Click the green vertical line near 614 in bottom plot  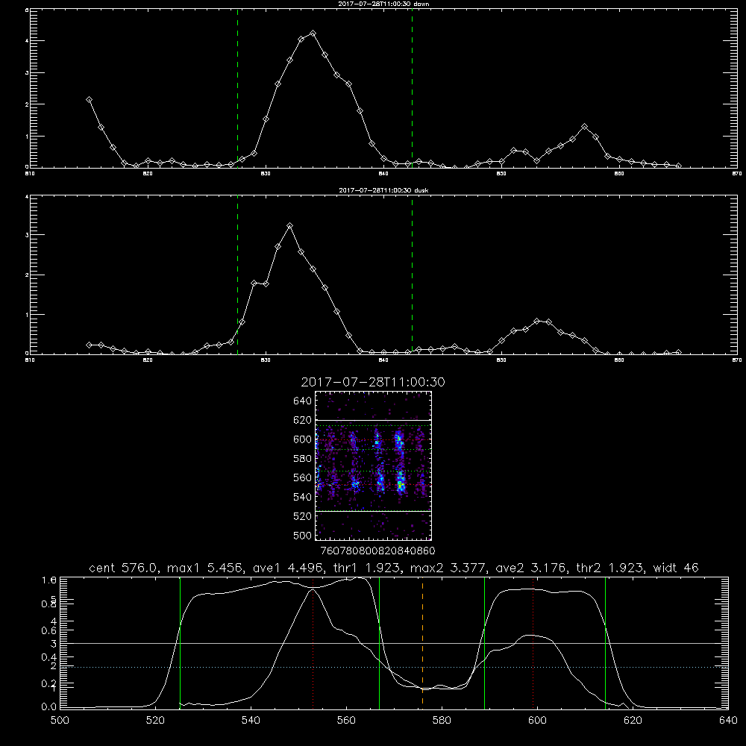[x=605, y=643]
